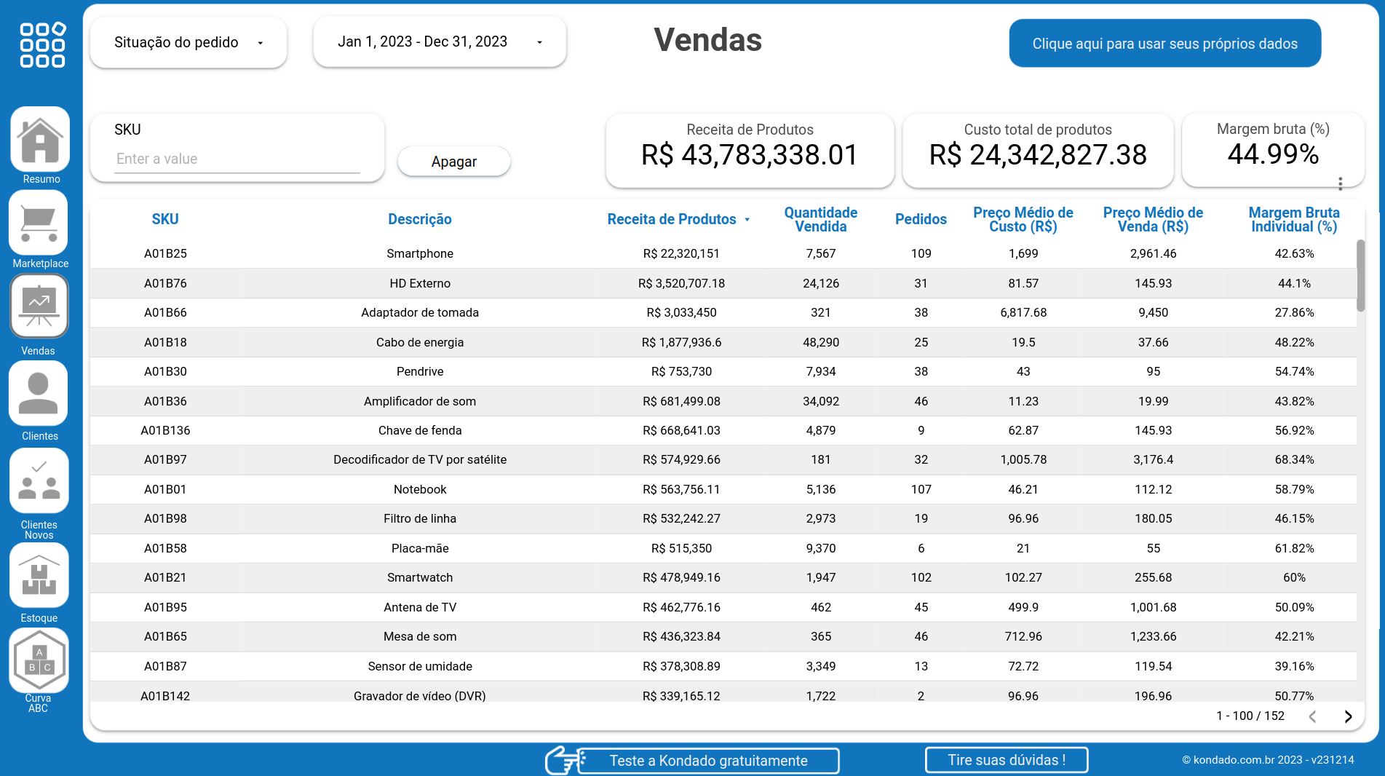Open the Clientes Novos icon
1385x776 pixels.
(x=39, y=480)
